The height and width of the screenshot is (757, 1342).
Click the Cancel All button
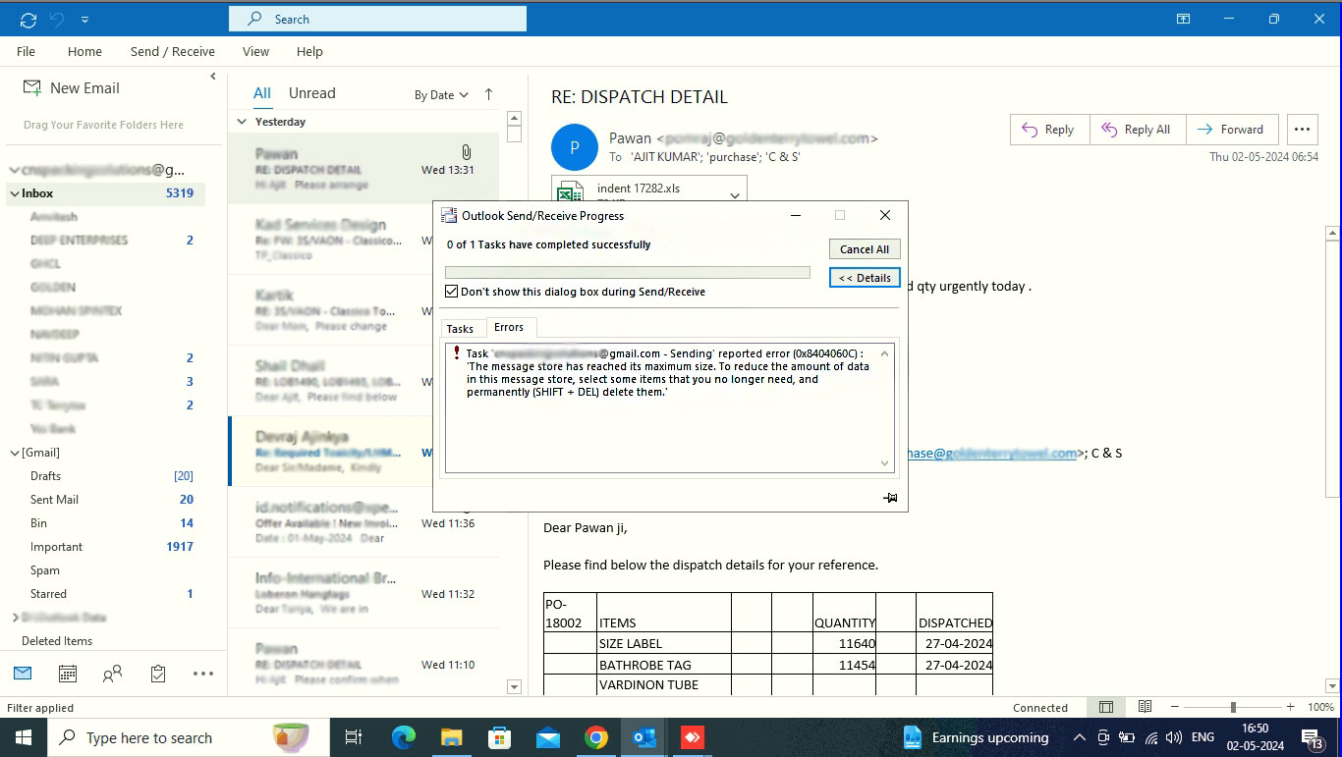click(864, 248)
